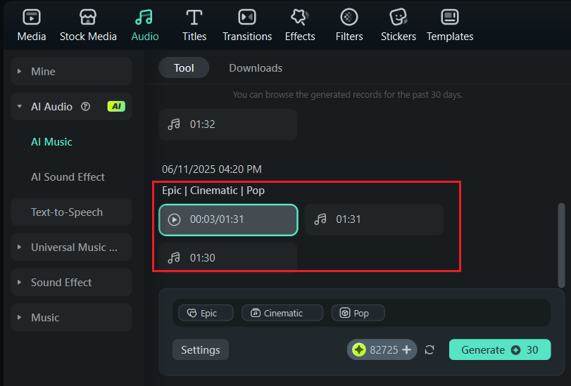Click the refresh credits icon

(429, 350)
